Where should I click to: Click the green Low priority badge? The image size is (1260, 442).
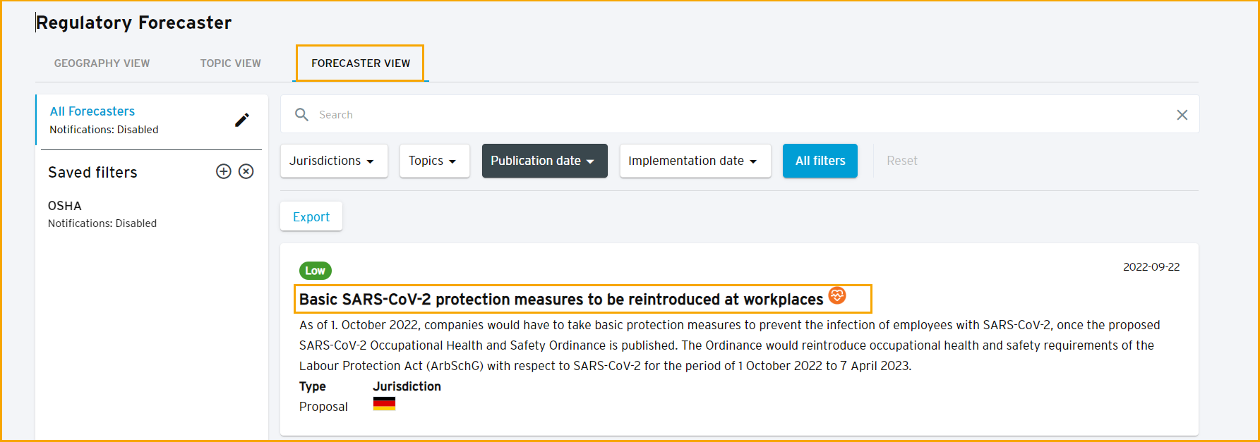[x=316, y=271]
